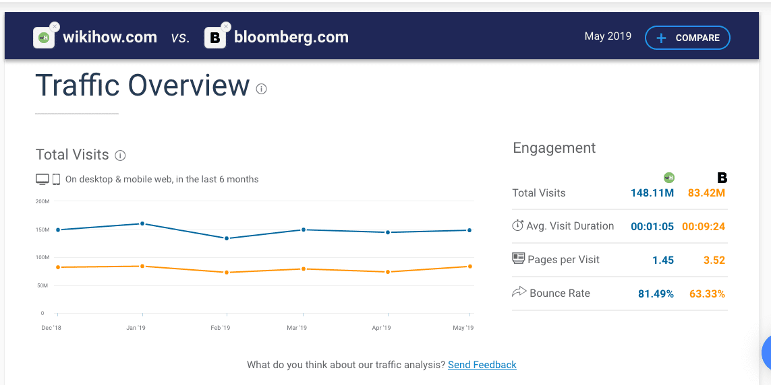The width and height of the screenshot is (771, 385).
Task: Click the Pages per Visit icon
Action: [518, 258]
